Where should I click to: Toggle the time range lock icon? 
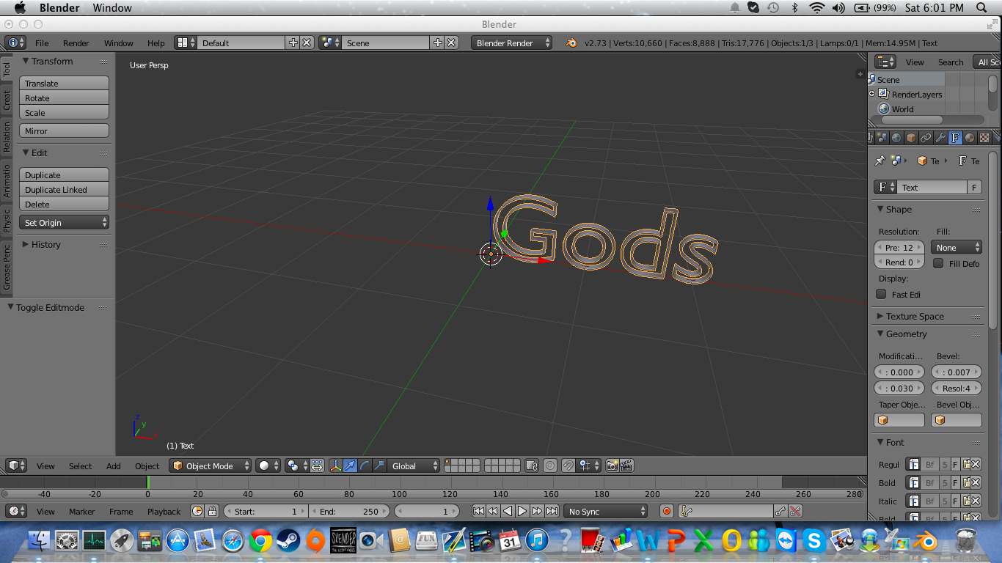(x=212, y=511)
